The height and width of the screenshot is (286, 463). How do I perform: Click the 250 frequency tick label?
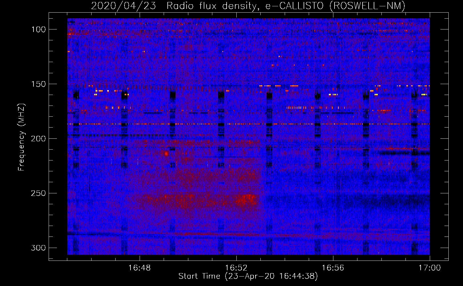[x=38, y=193]
